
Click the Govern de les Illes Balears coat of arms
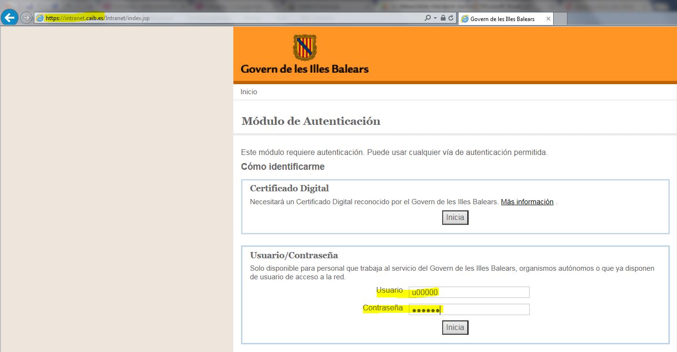tap(305, 47)
